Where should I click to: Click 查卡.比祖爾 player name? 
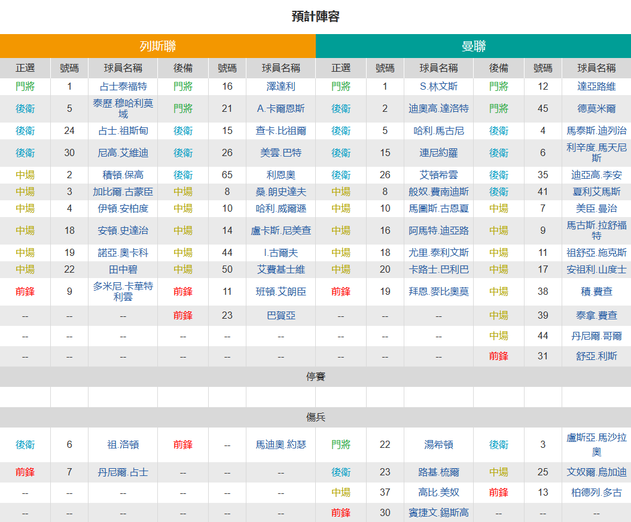[x=281, y=131]
